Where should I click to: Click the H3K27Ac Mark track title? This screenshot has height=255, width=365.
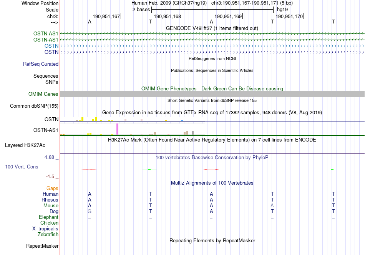click(212, 140)
